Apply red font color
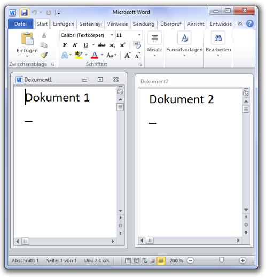267x279 pixels. pos(95,55)
